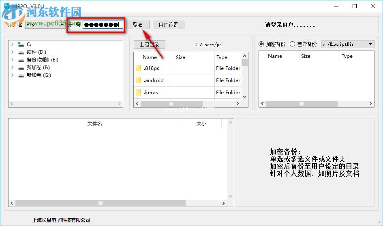The width and height of the screenshot is (383, 226).
Task: Click scroll left arrow in 文件名 list
Action: (12, 203)
